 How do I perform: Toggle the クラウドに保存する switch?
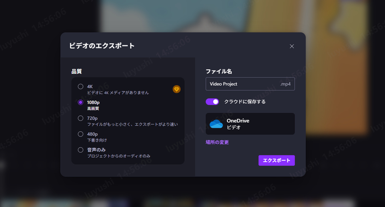(212, 102)
